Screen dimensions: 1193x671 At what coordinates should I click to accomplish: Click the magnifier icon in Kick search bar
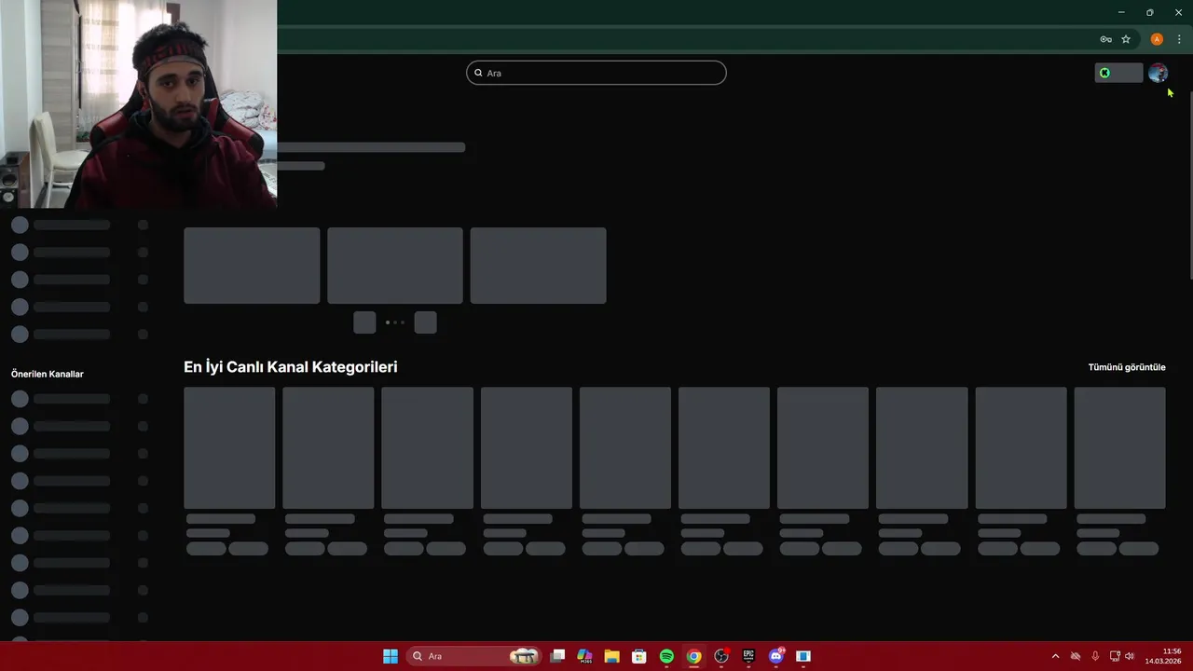pos(479,73)
